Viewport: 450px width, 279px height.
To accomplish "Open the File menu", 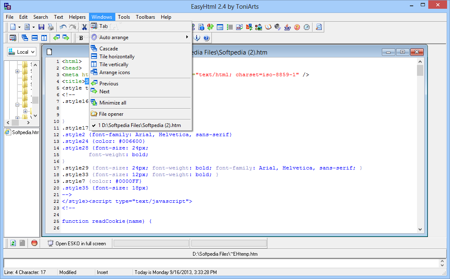I will (x=10, y=17).
